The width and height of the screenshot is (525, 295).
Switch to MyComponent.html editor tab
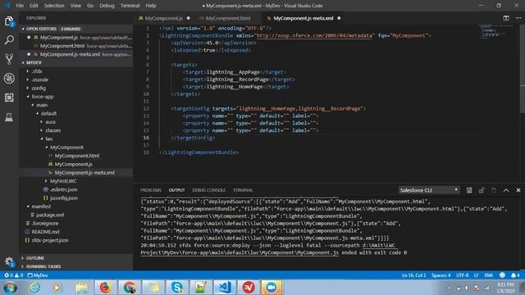coord(228,18)
